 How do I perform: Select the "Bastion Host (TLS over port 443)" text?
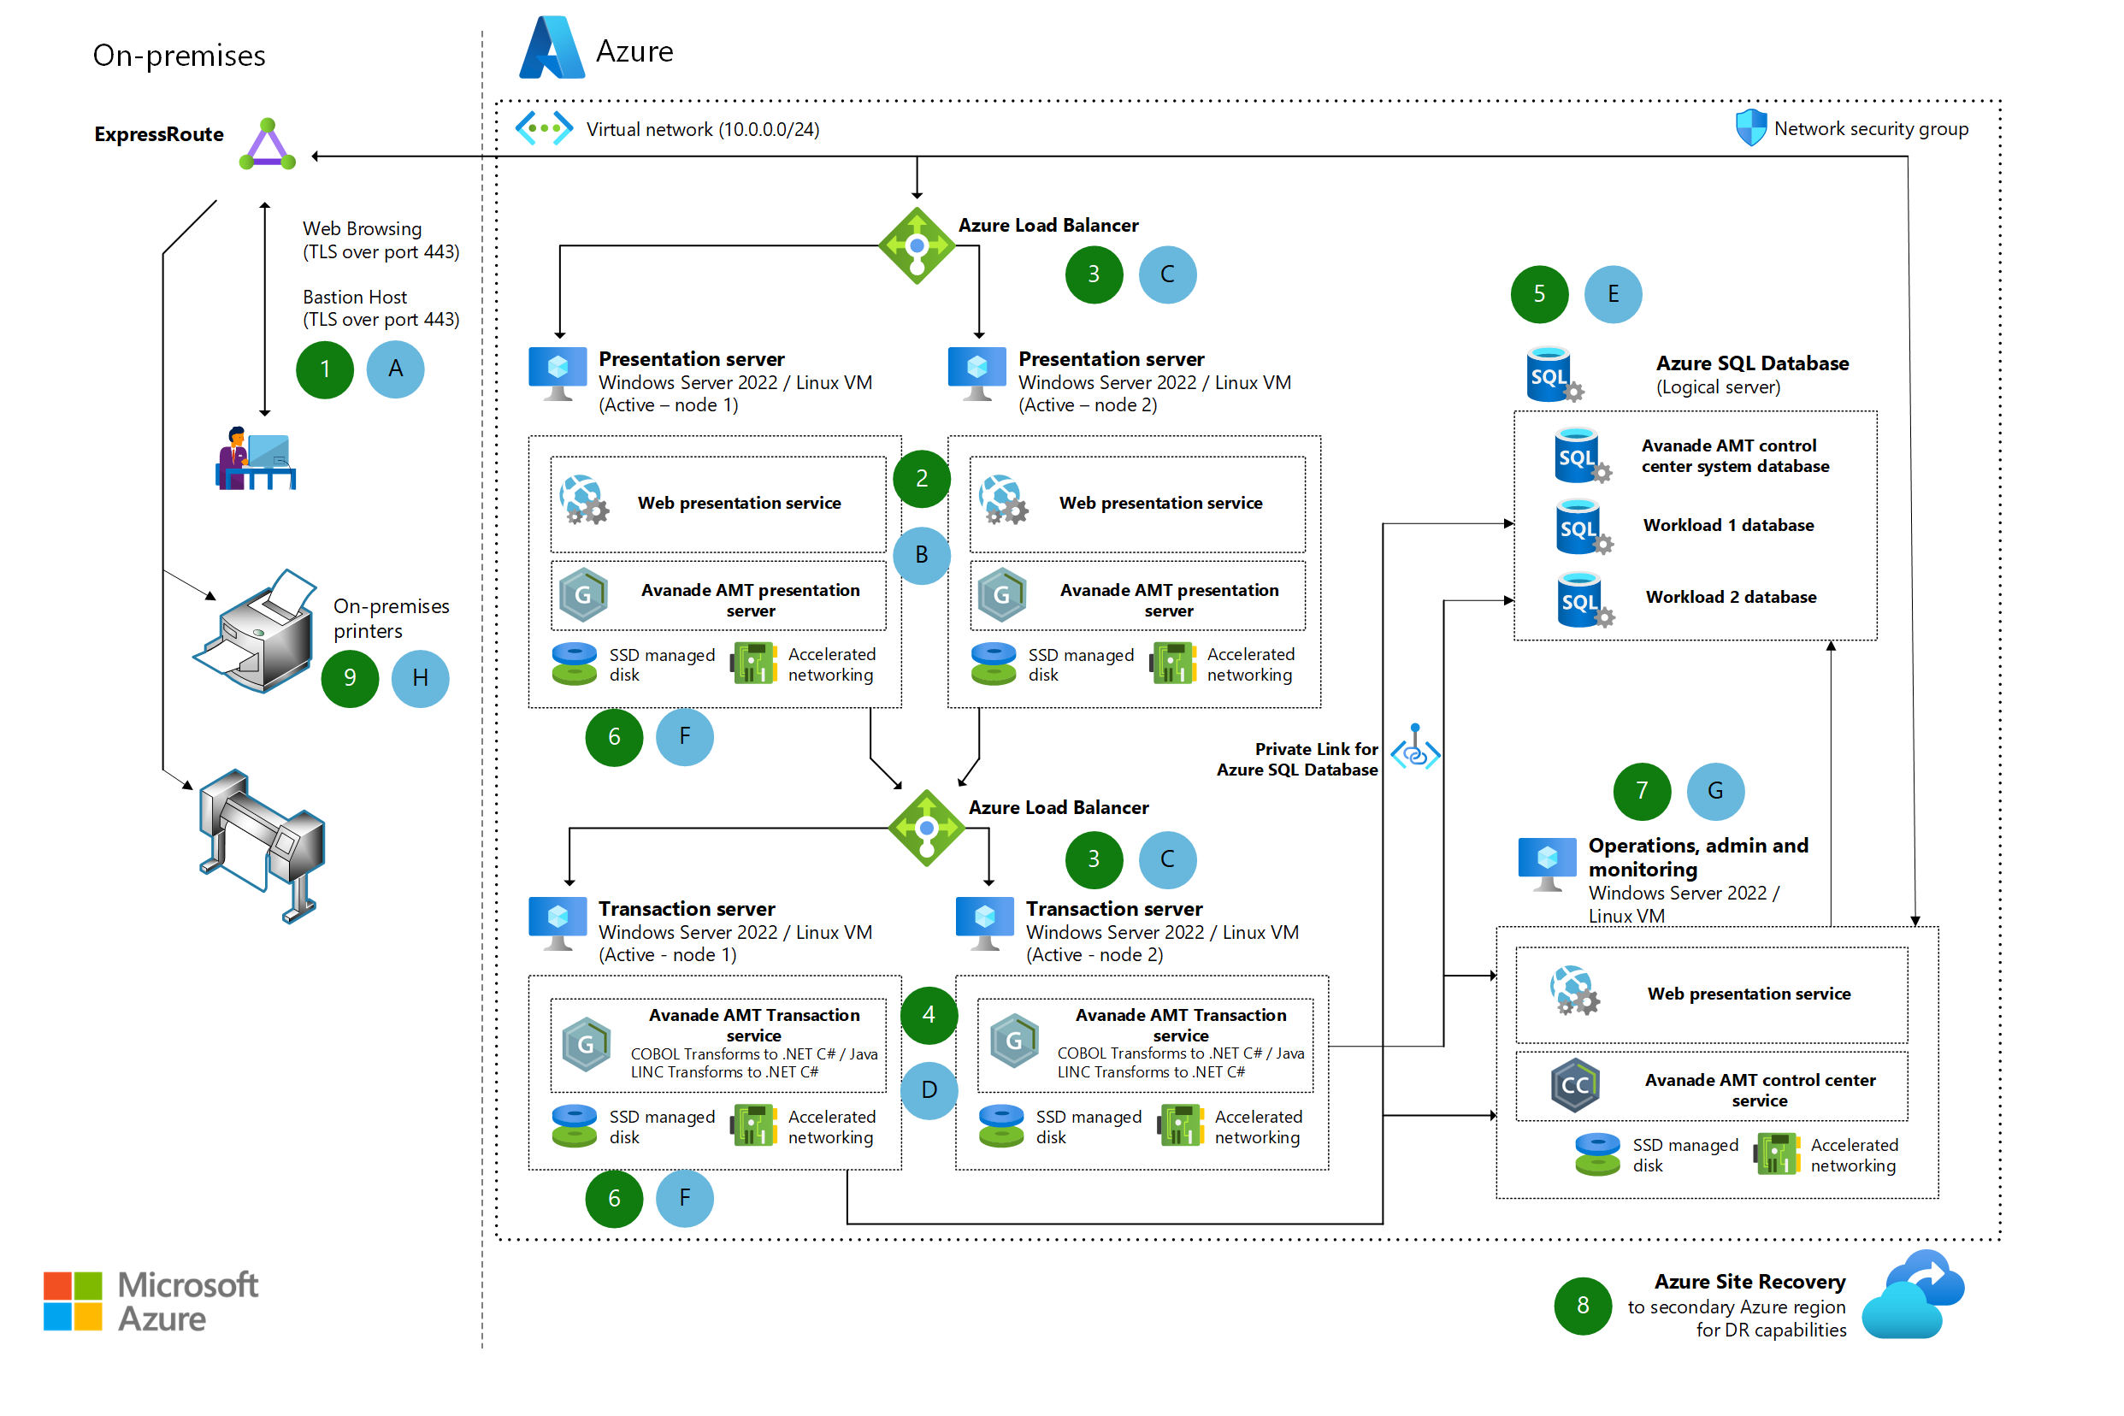(381, 308)
